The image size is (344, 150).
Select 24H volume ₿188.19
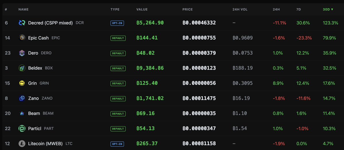click(243, 68)
